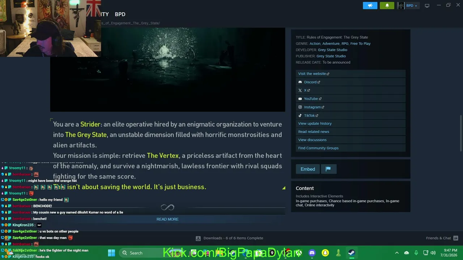Click the X logo icon beside the X link

tap(300, 90)
